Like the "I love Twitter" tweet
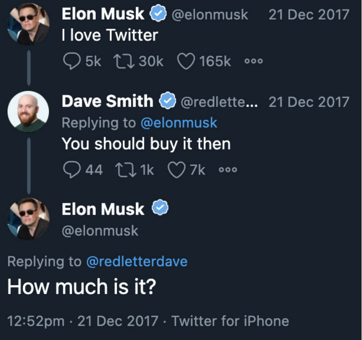This screenshot has height=340, width=362. click(x=186, y=61)
